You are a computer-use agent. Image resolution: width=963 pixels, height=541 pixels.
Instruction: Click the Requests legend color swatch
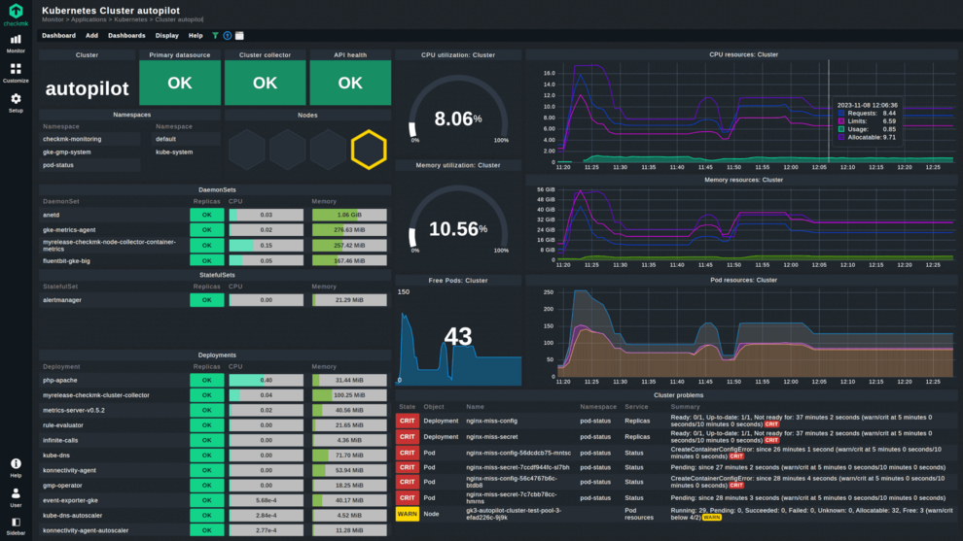click(841, 114)
